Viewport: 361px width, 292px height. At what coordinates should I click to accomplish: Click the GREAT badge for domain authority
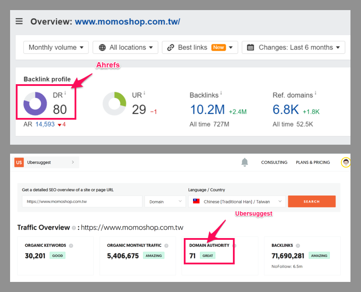click(207, 256)
